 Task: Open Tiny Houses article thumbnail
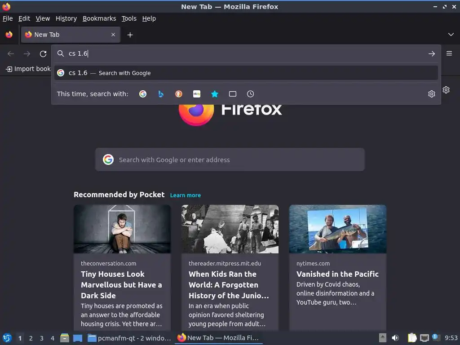pyautogui.click(x=122, y=229)
